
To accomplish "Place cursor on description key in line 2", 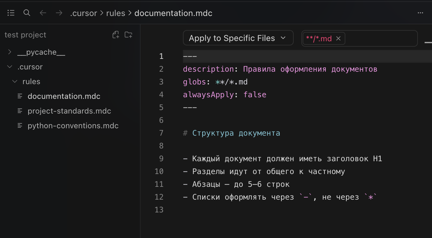I will (x=208, y=69).
